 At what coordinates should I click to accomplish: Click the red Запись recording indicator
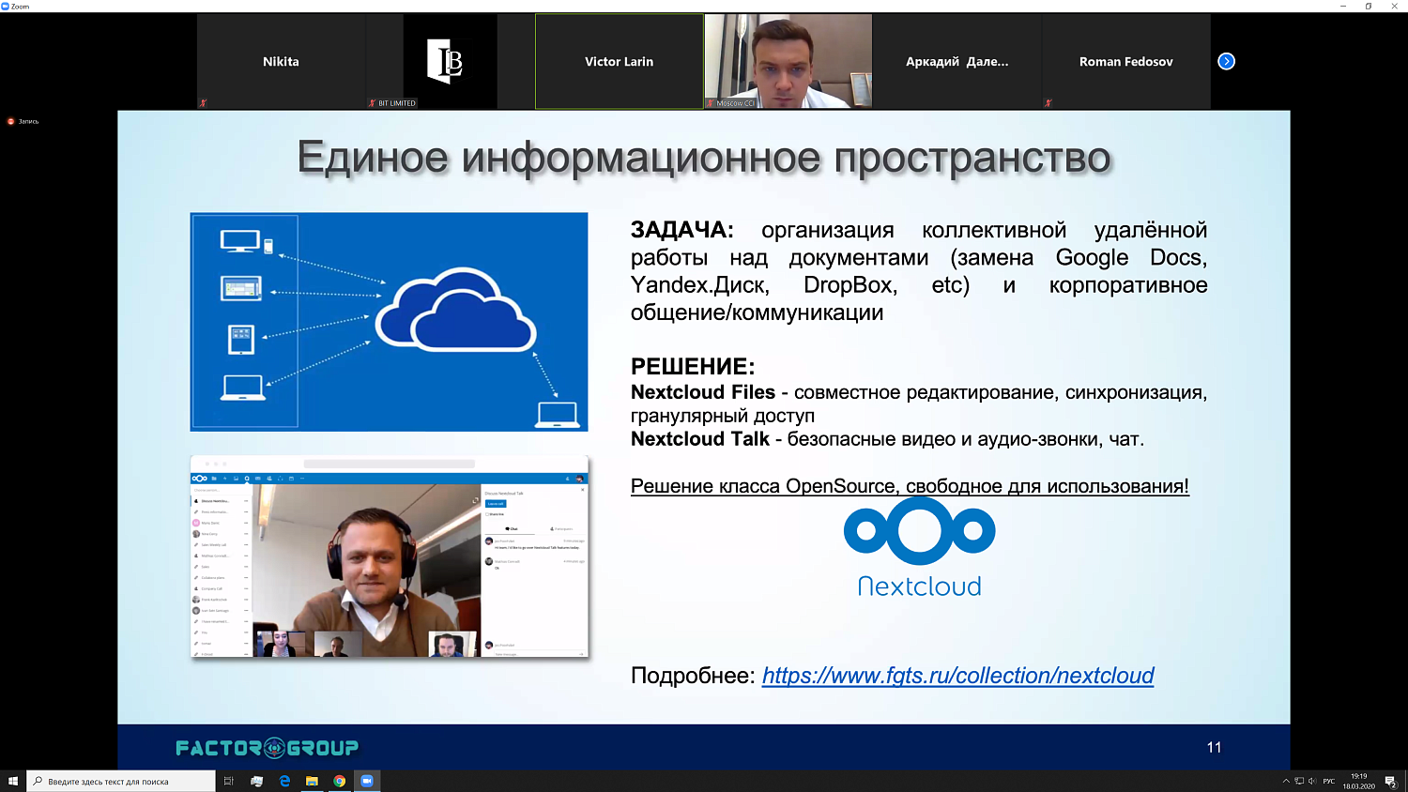(x=23, y=121)
